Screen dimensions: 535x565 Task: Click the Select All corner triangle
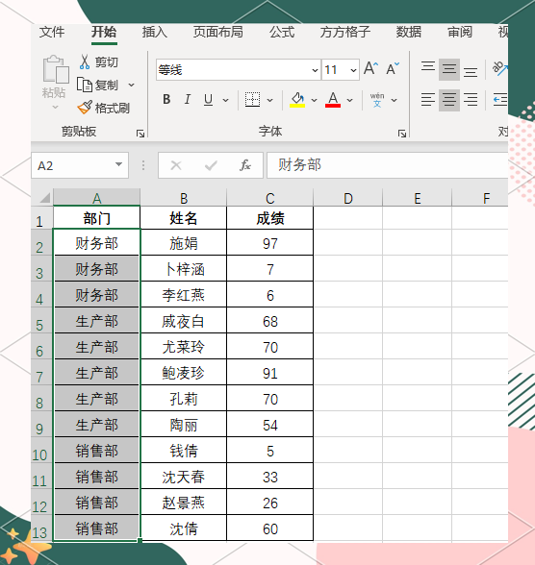pyautogui.click(x=45, y=198)
